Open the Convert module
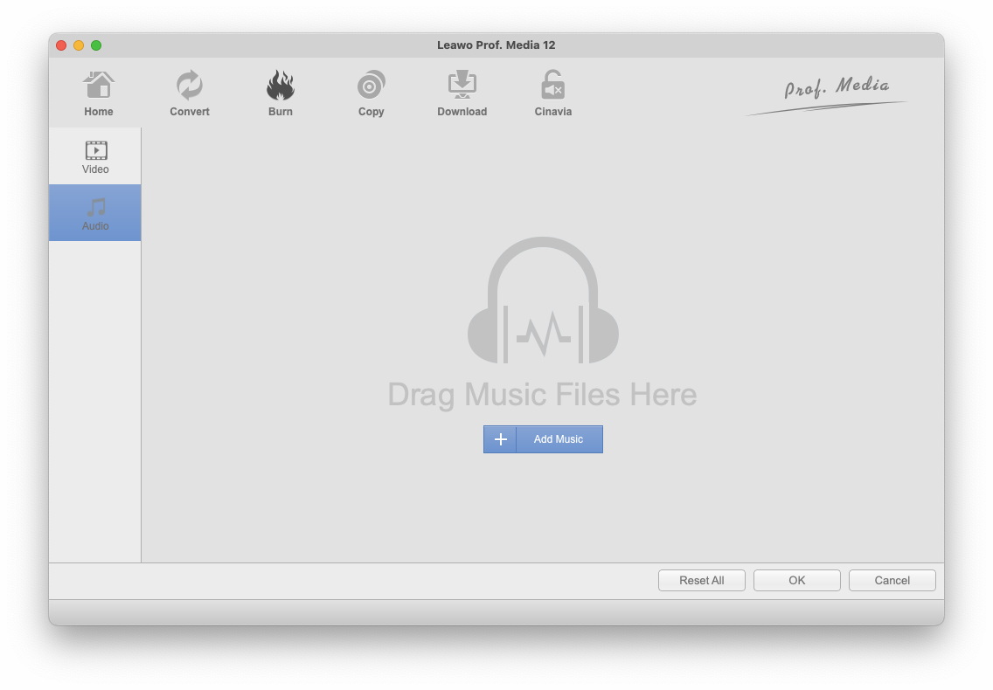 click(190, 93)
